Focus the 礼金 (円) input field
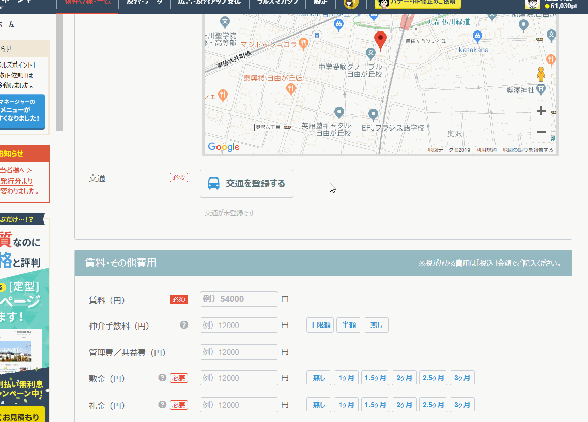The image size is (588, 422). coord(239,405)
